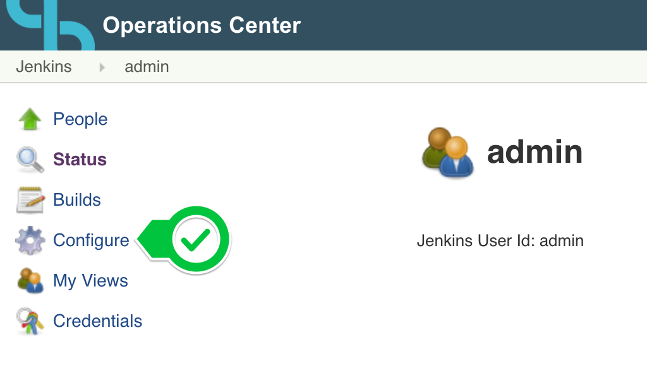The height and width of the screenshot is (366, 647).
Task: Click the green checkmark callout badge
Action: click(x=185, y=239)
